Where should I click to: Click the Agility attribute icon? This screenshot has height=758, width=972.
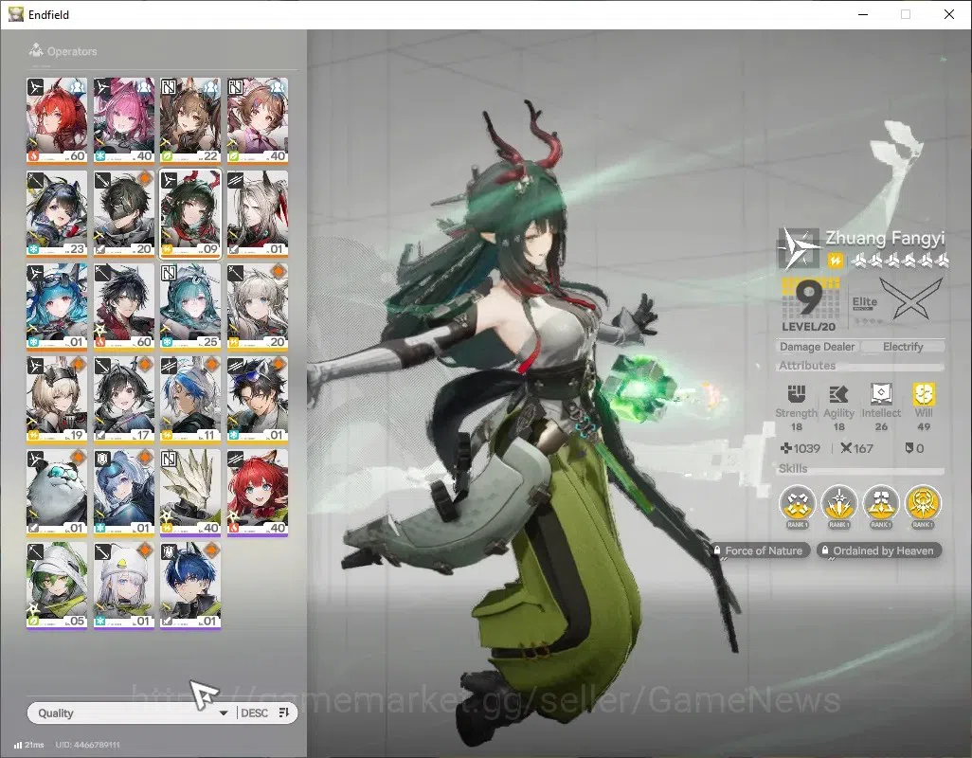pyautogui.click(x=838, y=393)
